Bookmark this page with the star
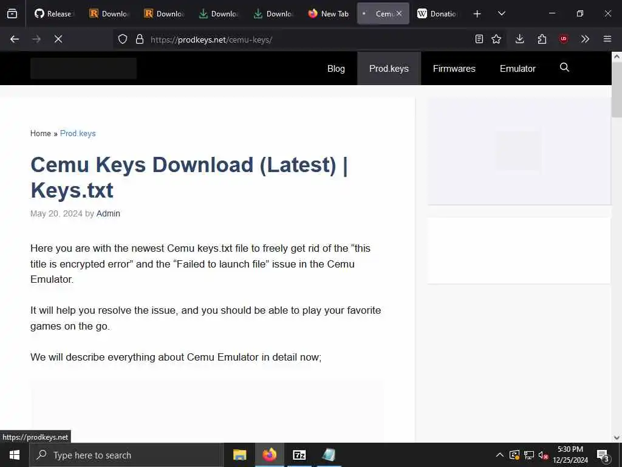This screenshot has height=467, width=622. [496, 39]
